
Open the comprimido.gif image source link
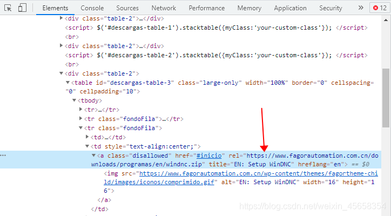(x=241, y=178)
